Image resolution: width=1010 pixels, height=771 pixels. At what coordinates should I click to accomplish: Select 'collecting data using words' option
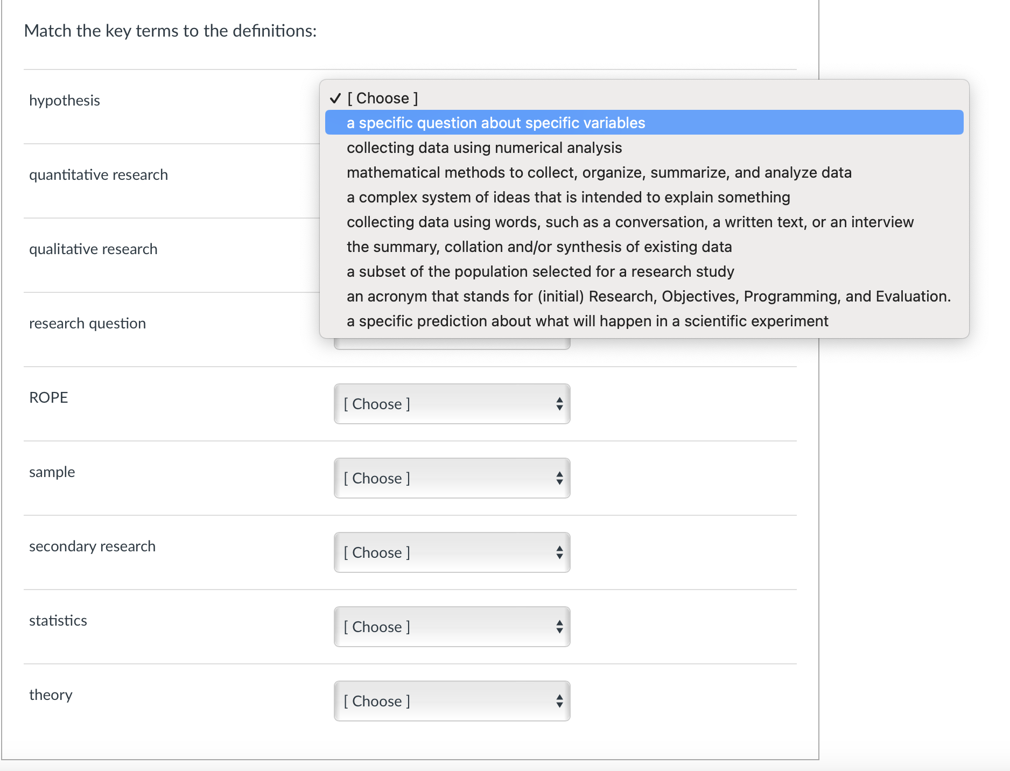click(630, 222)
